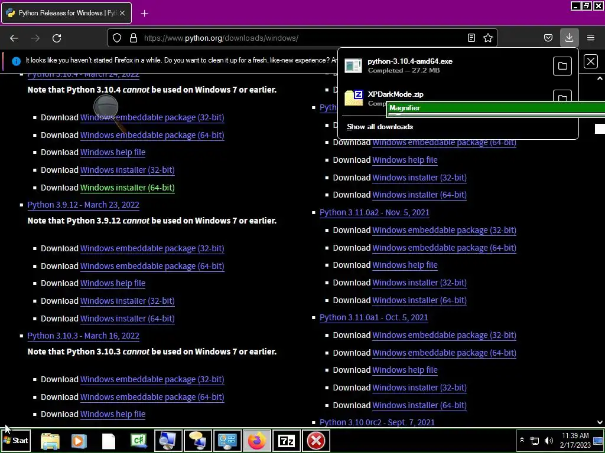Download Python 3.9.12 Windows installer (64-bit)

click(128, 319)
